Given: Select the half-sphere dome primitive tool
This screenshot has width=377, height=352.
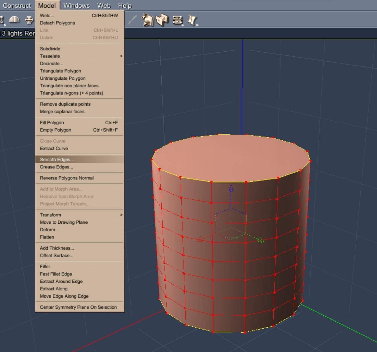Looking at the screenshot, I should (x=14, y=20).
